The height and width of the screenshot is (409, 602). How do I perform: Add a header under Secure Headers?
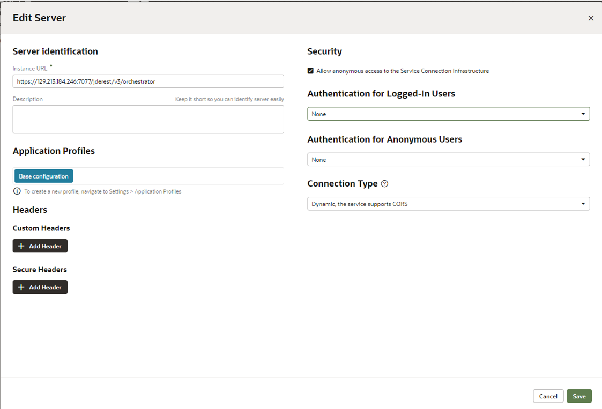pos(40,287)
